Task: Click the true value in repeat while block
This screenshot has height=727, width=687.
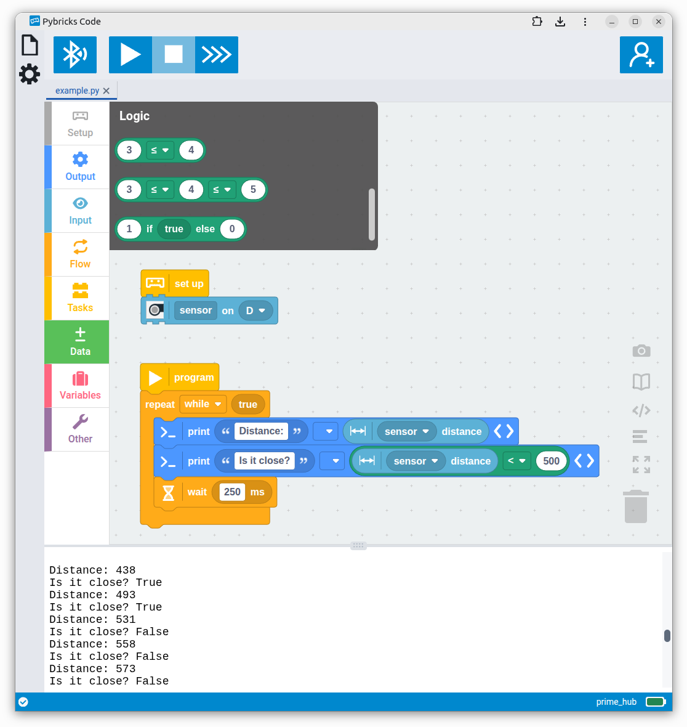Action: pyautogui.click(x=248, y=404)
